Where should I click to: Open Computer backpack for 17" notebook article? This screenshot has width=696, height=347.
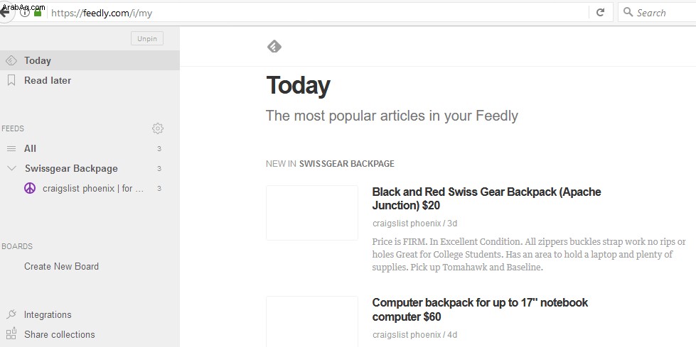tap(480, 309)
